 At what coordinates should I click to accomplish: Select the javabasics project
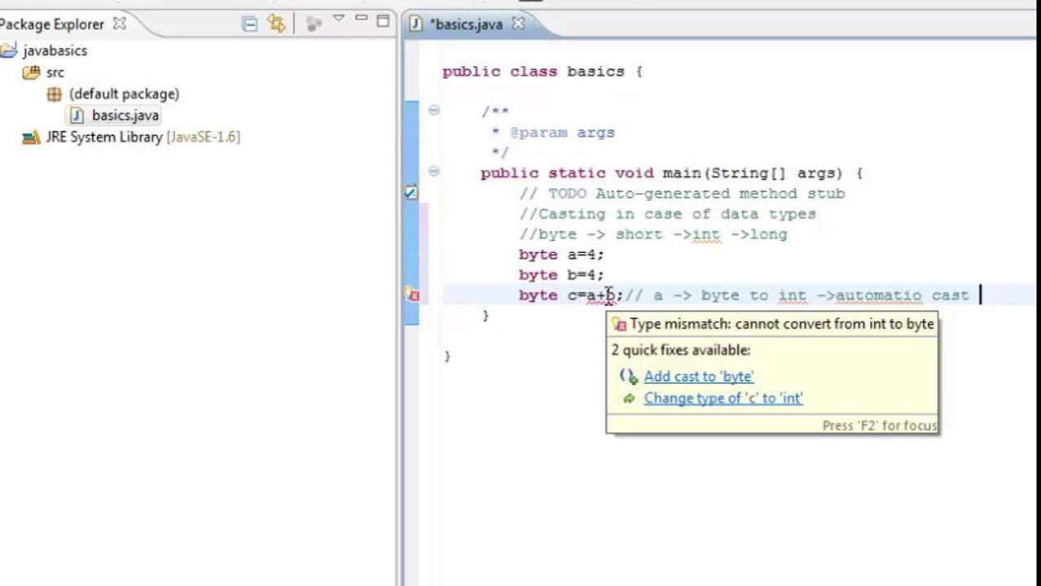55,50
